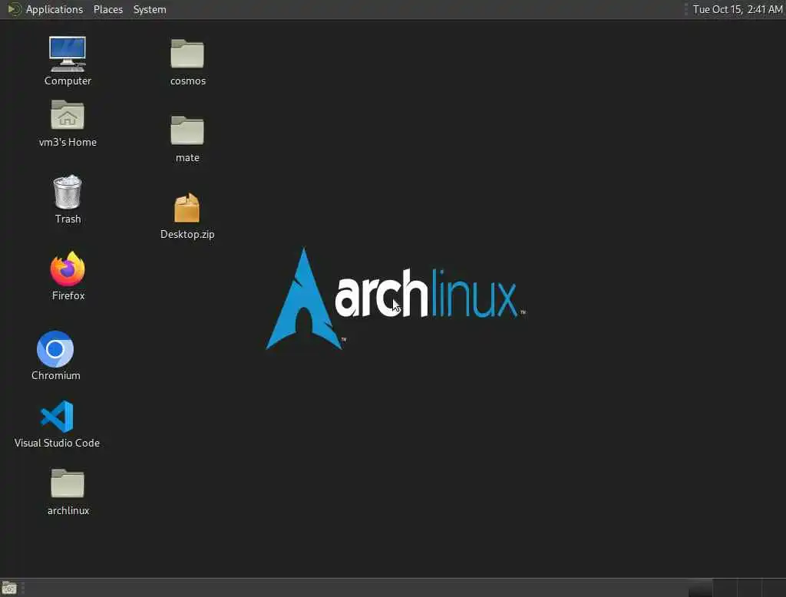Click the "vm3's Home" label text
Viewport: 786px width, 597px height.
coord(68,143)
